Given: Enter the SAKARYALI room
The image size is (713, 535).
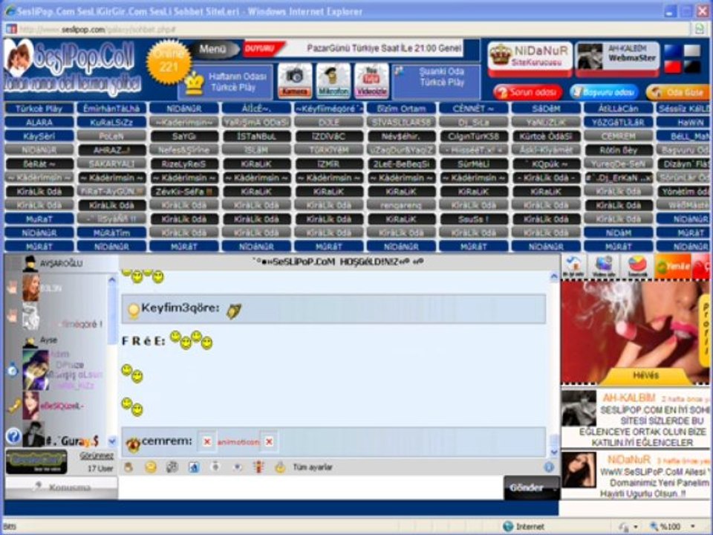Looking at the screenshot, I should click(111, 163).
